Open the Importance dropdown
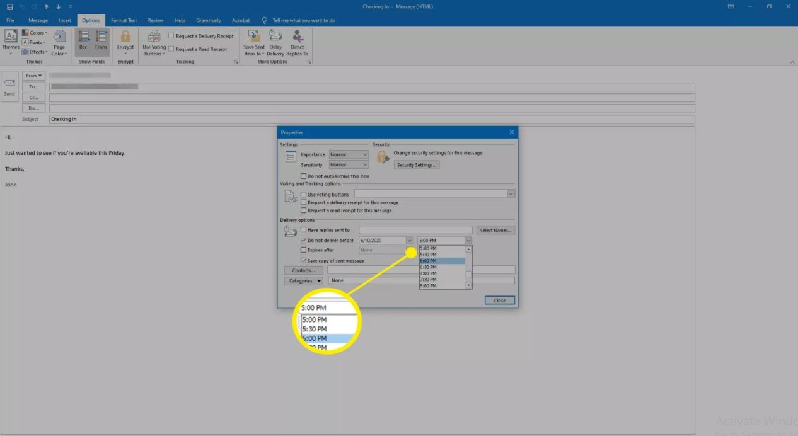798x436 pixels. (349, 154)
